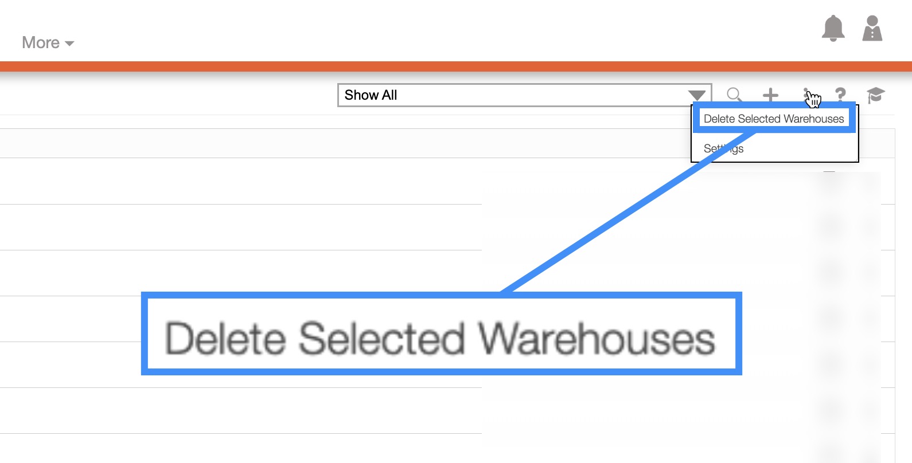Open the notifications bell

tap(833, 29)
